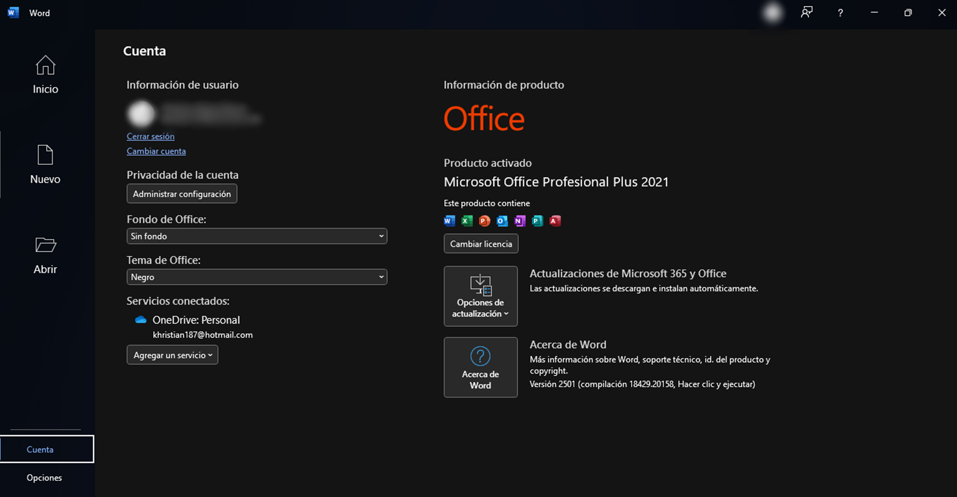This screenshot has height=497, width=957.
Task: Select the Cuenta tab in sidebar
Action: pyautogui.click(x=47, y=449)
